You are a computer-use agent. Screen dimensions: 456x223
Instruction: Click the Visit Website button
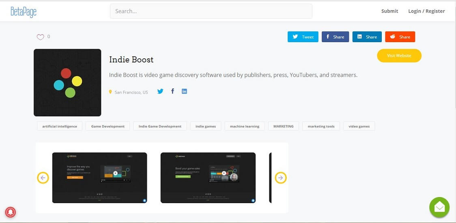[x=399, y=56]
